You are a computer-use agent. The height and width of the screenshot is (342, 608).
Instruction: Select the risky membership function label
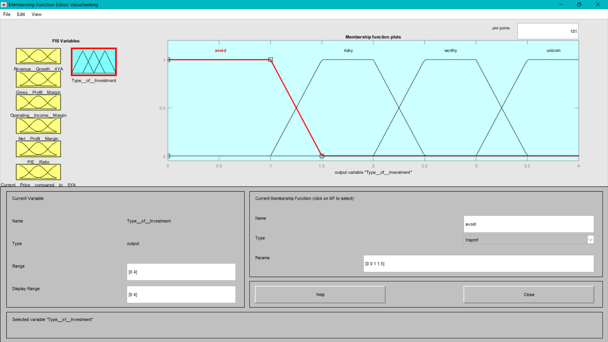(x=348, y=50)
